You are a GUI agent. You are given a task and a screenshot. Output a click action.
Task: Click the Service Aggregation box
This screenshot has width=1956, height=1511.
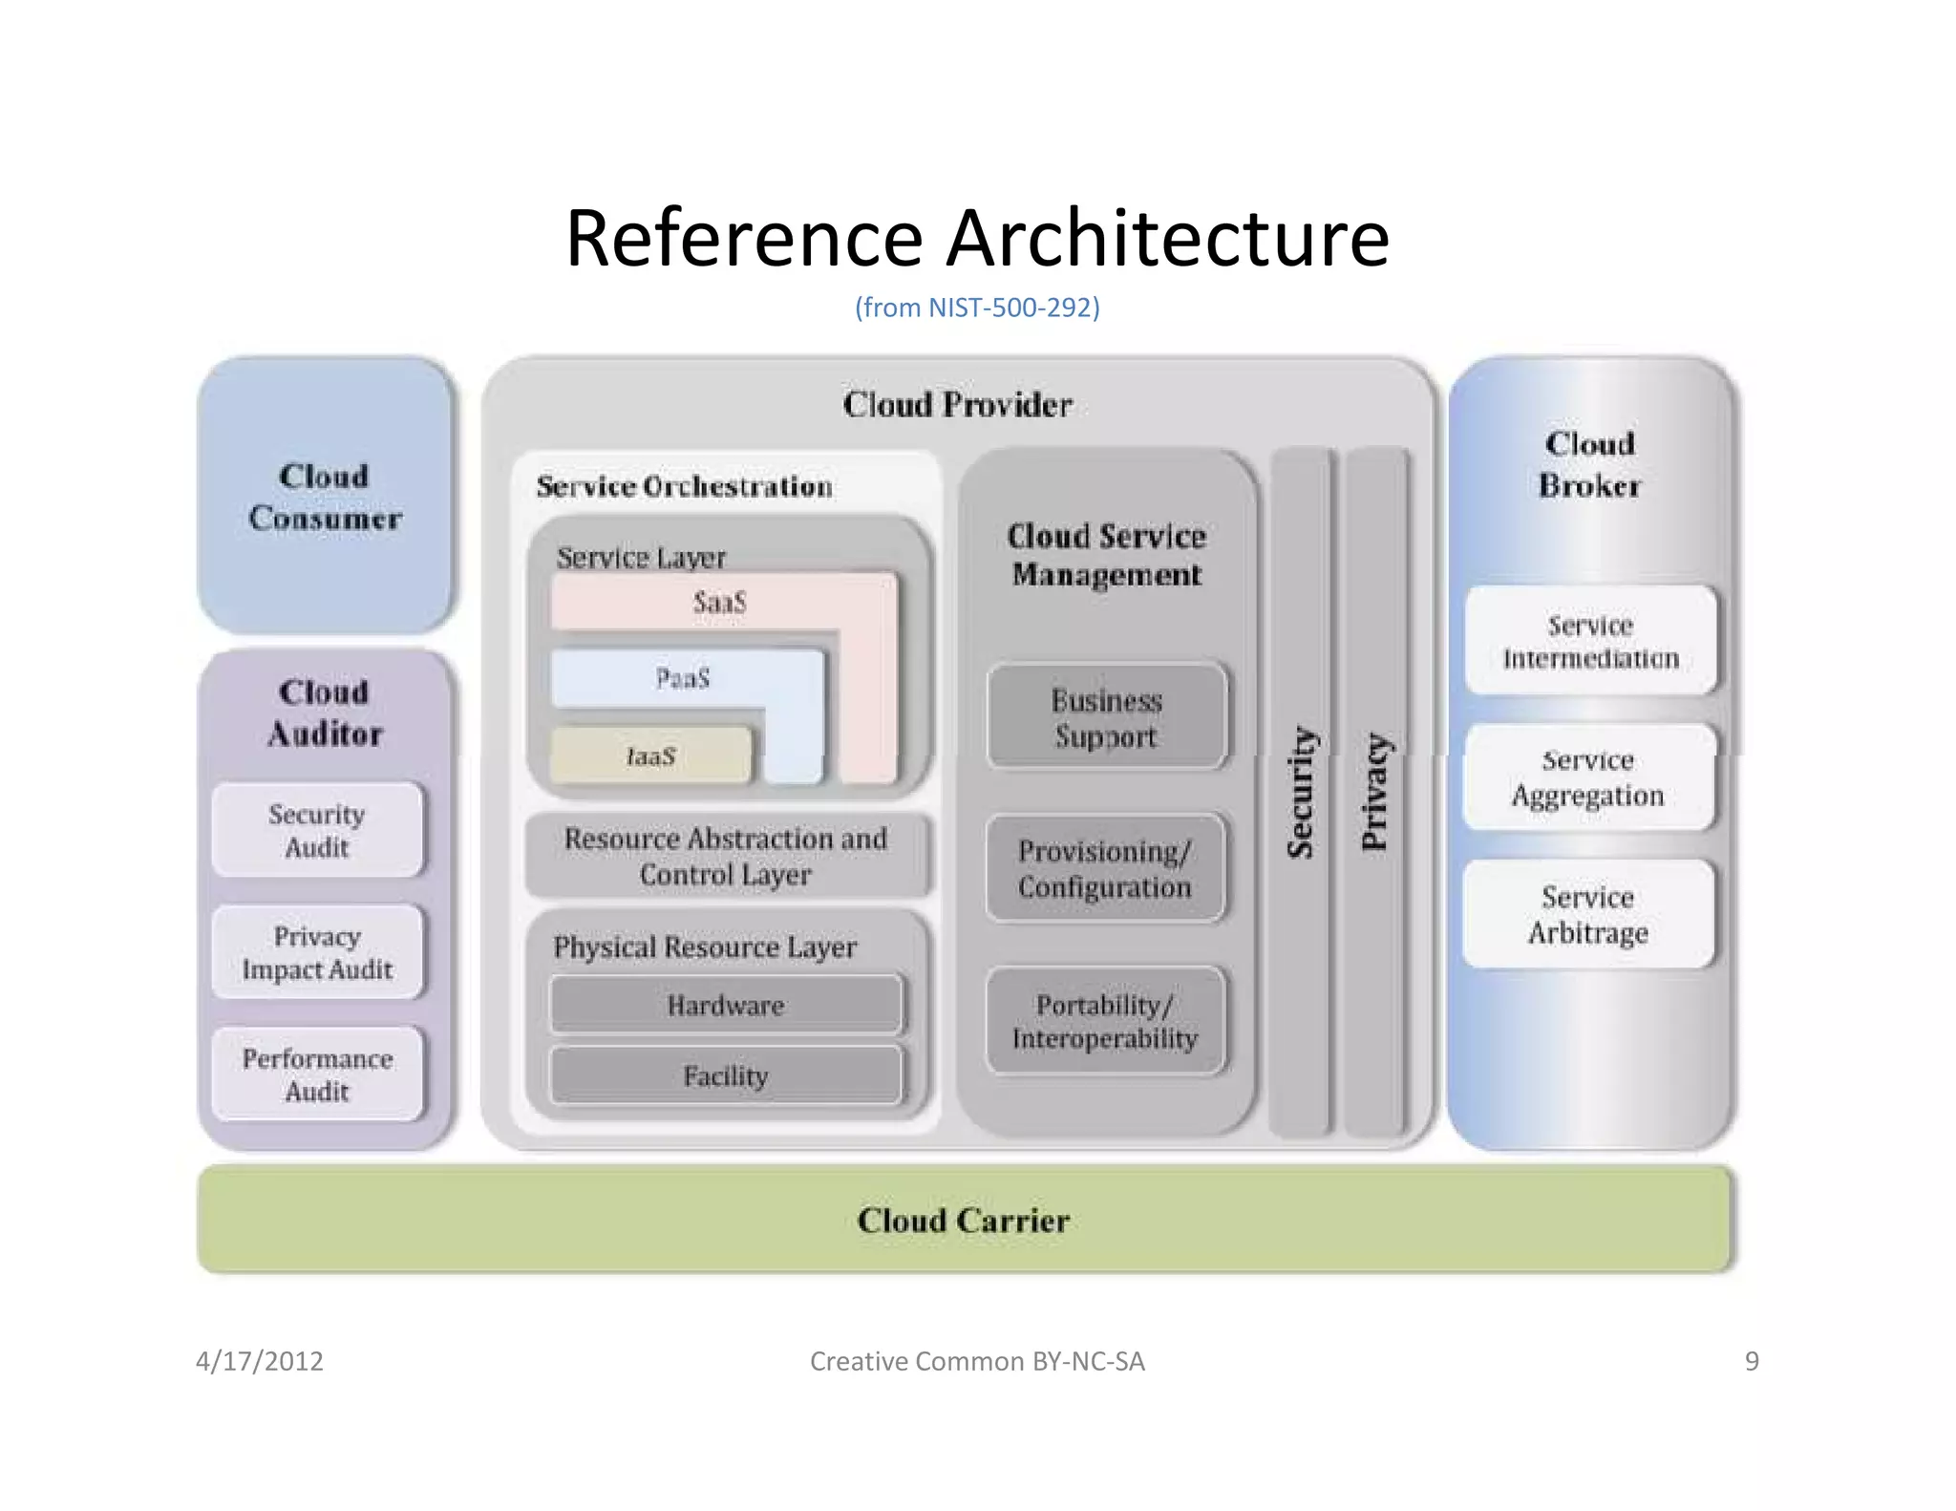click(1587, 777)
